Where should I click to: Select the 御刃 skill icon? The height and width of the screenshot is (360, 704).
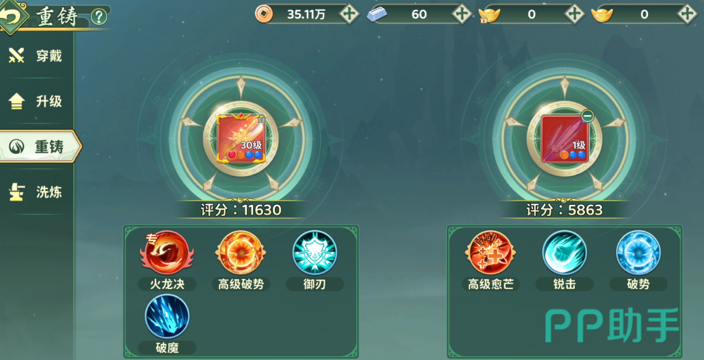pyautogui.click(x=314, y=253)
